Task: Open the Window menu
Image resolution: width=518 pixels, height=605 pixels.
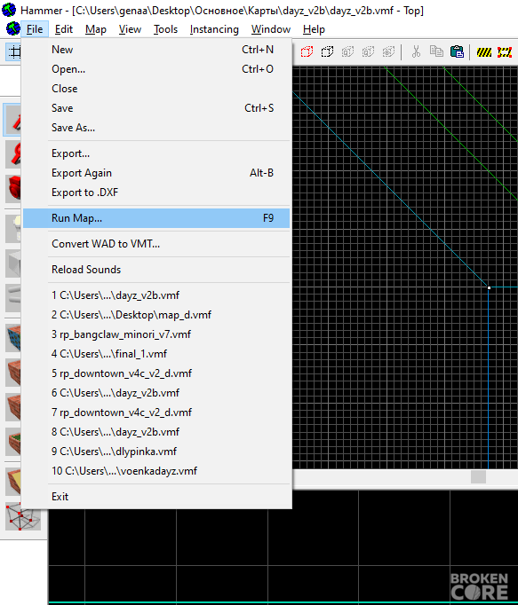Action: pos(271,29)
